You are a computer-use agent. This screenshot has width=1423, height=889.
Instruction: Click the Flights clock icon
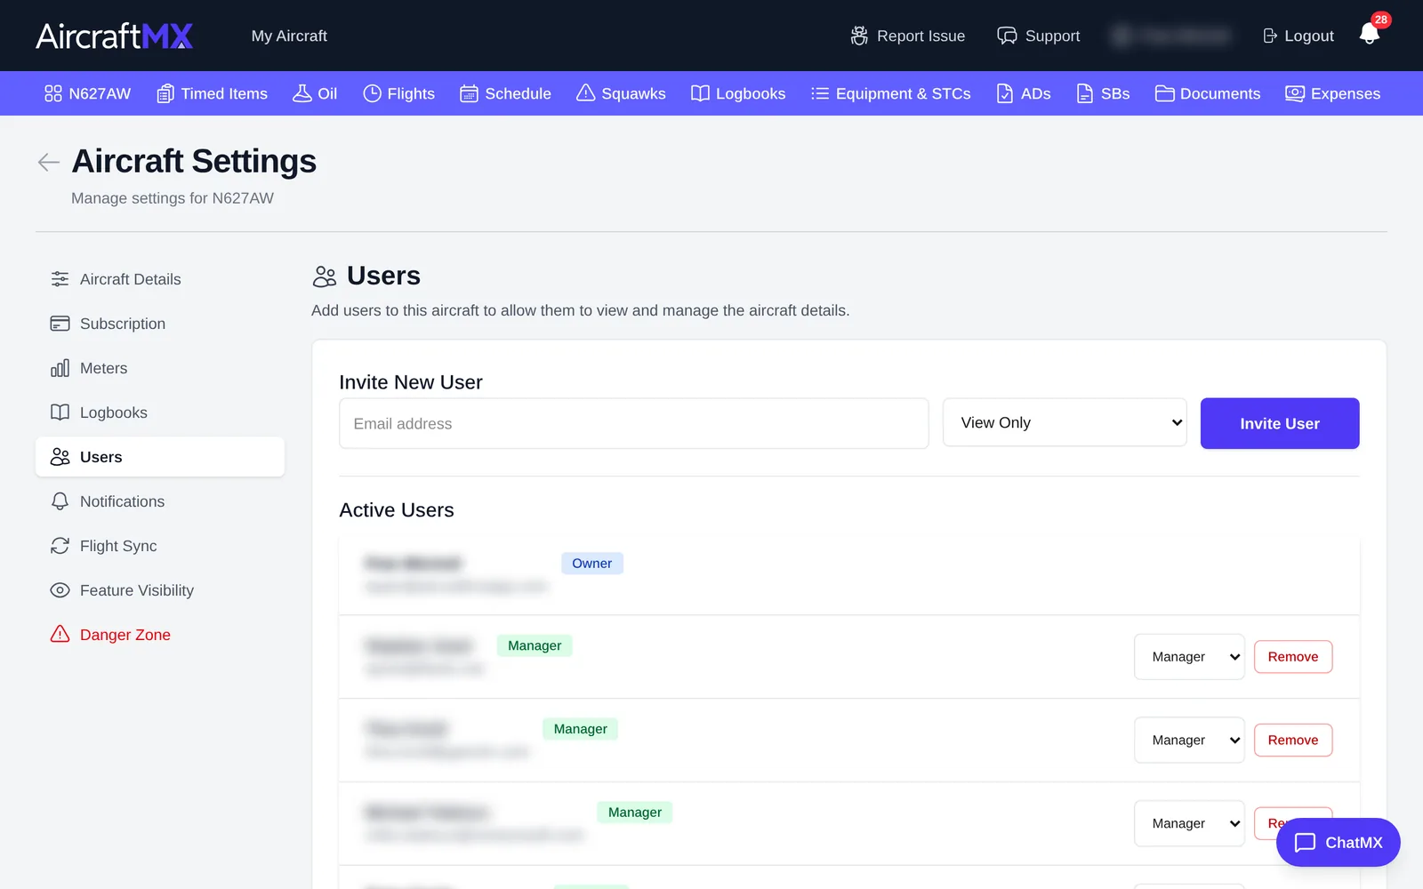tap(372, 93)
